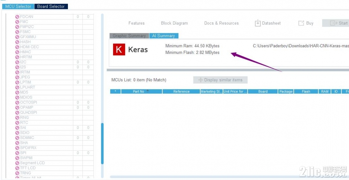Select the FSMC peripheral row label
349x180 pixels.
pos(25,32)
